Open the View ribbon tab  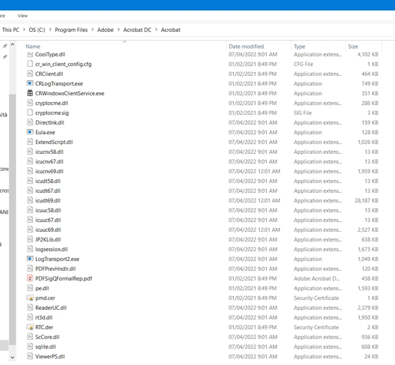click(x=22, y=16)
